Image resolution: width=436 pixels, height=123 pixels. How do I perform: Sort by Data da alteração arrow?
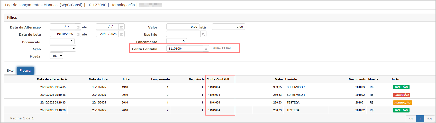(66, 79)
